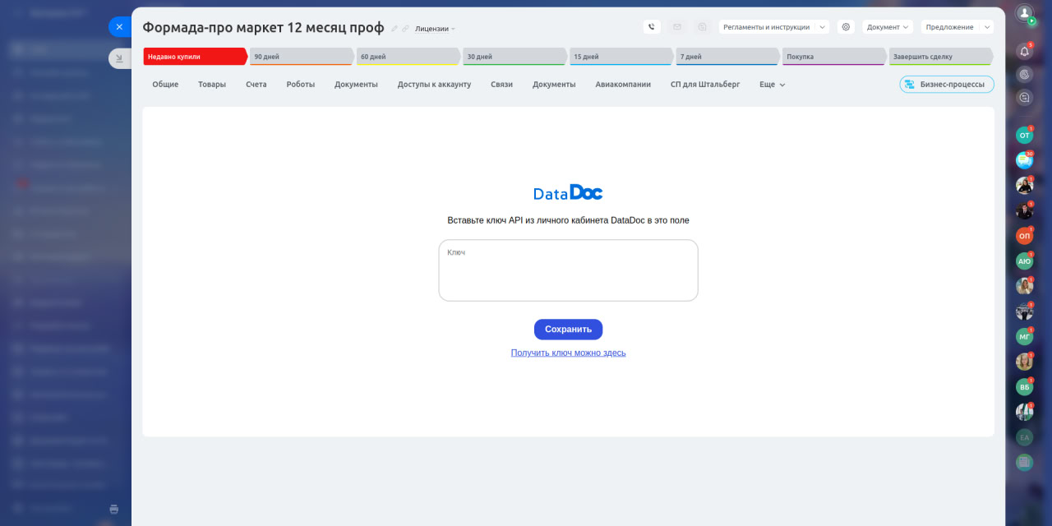Open chat with contact ВБ

click(1024, 386)
